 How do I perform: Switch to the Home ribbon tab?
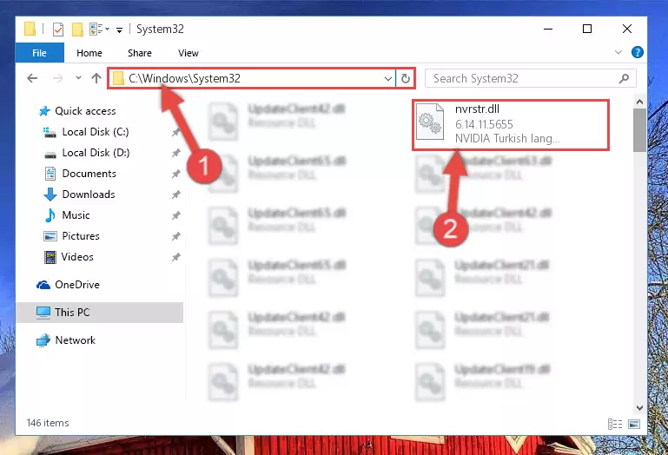pos(89,53)
